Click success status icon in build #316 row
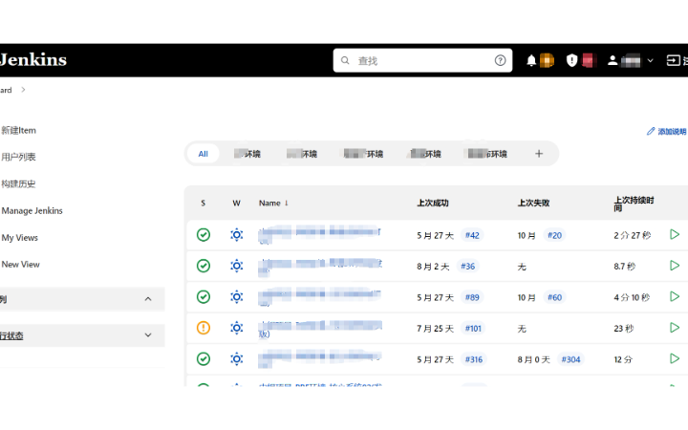 pyautogui.click(x=204, y=359)
